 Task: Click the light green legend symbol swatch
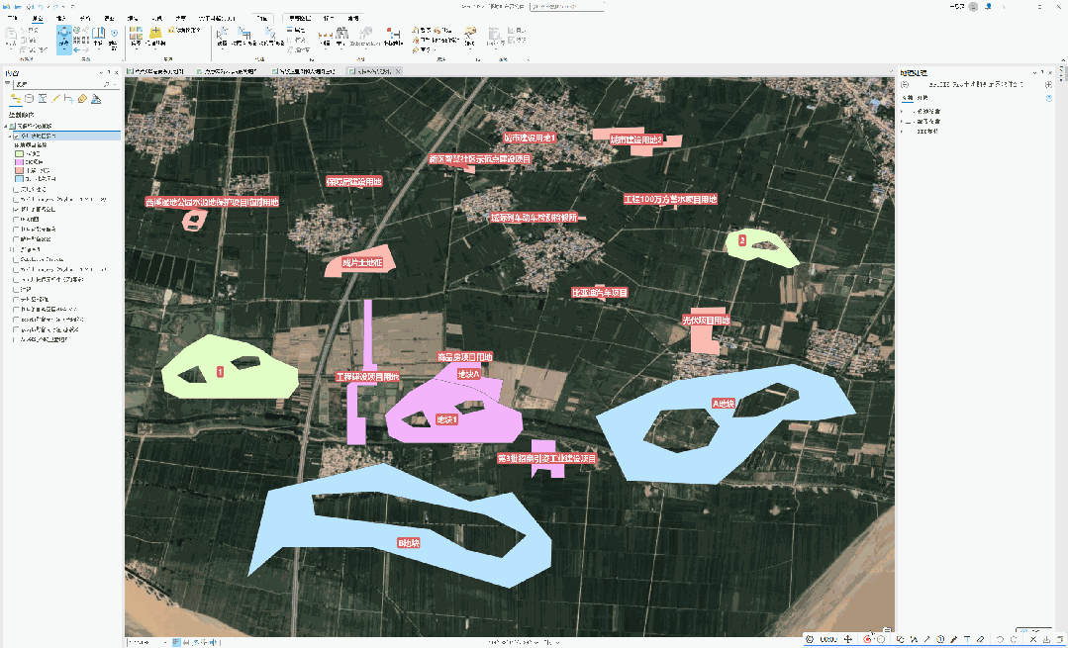(19, 154)
